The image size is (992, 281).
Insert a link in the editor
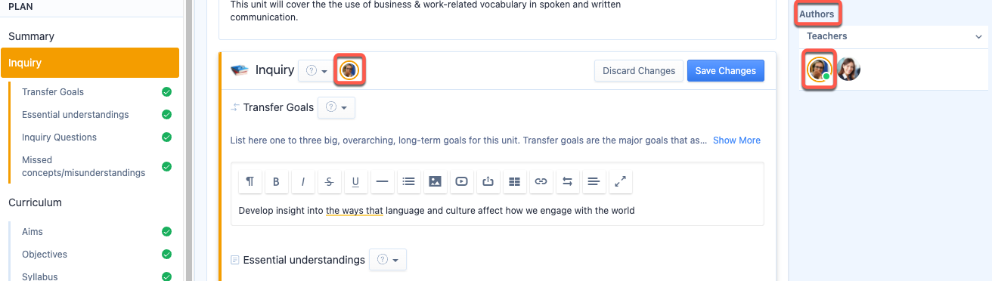[541, 181]
